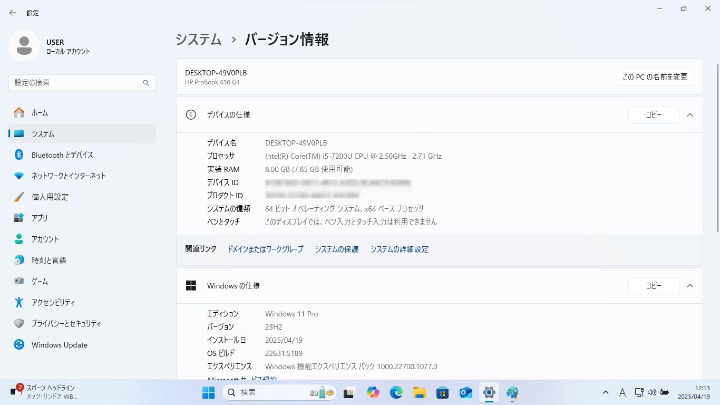Click the 8.00 GB RAM value
Viewport: 720px width, 405px height.
point(309,169)
